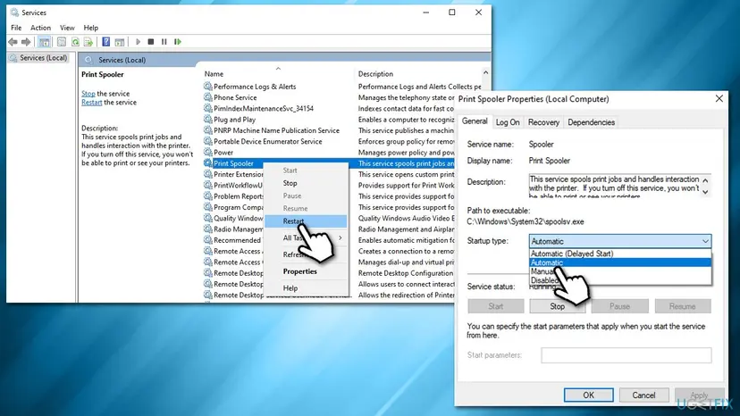The width and height of the screenshot is (740, 416).
Task: Click the Start button in Properties dialog
Action: 495,306
